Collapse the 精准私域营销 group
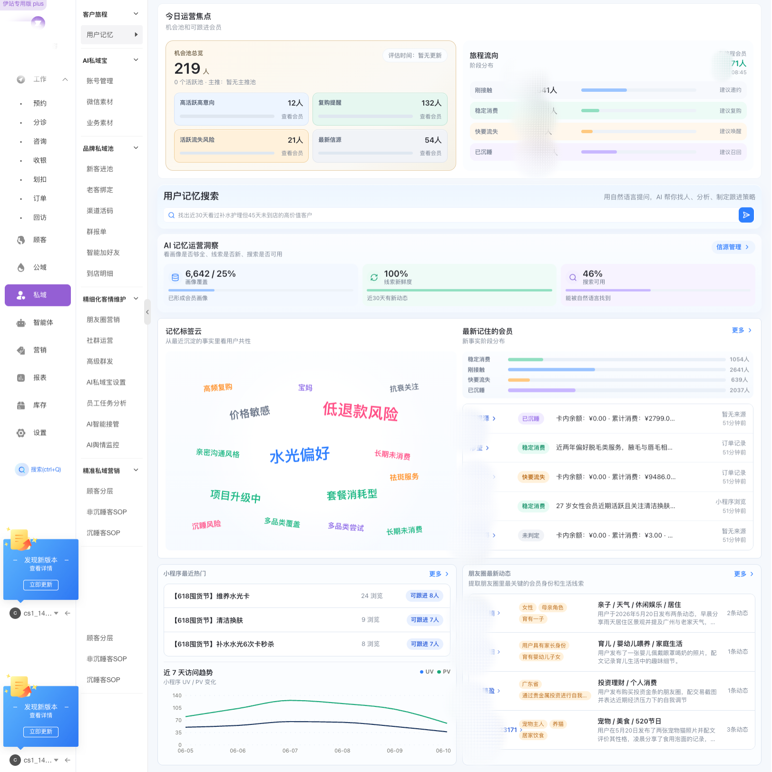This screenshot has width=772, height=772. pos(136,470)
